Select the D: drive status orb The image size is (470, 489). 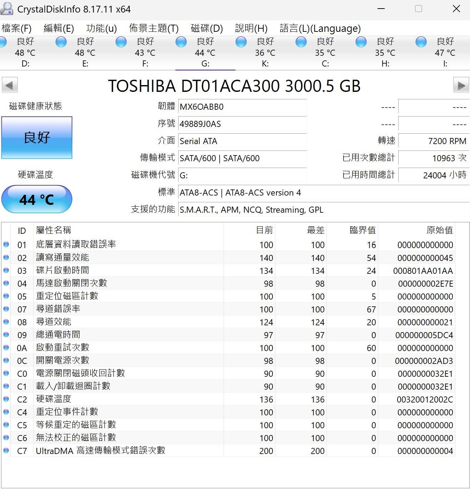tap(3, 42)
